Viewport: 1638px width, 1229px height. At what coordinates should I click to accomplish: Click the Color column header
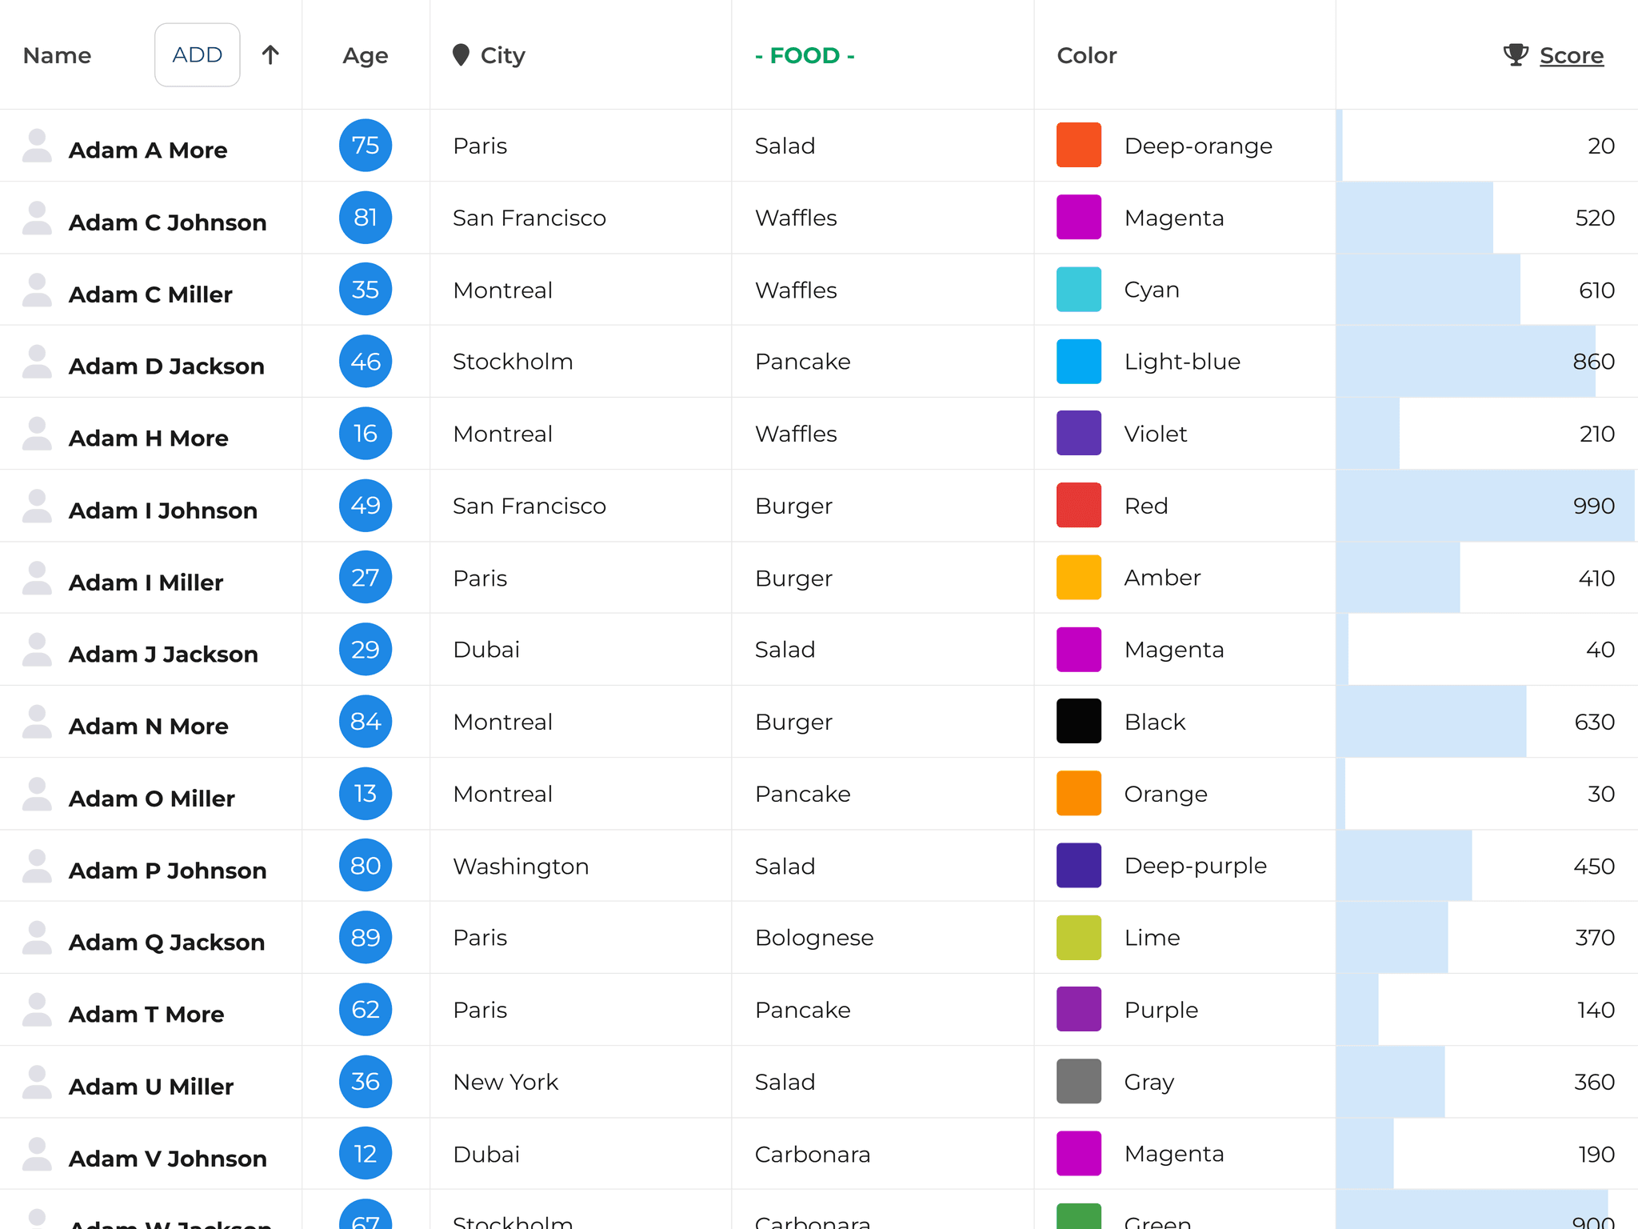pos(1086,55)
